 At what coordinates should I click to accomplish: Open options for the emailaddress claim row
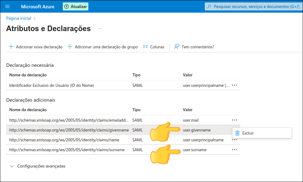point(234,120)
